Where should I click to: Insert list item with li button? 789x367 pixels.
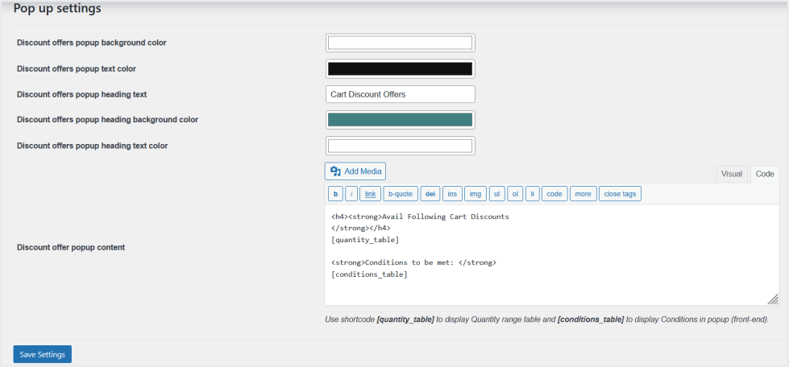click(x=532, y=193)
